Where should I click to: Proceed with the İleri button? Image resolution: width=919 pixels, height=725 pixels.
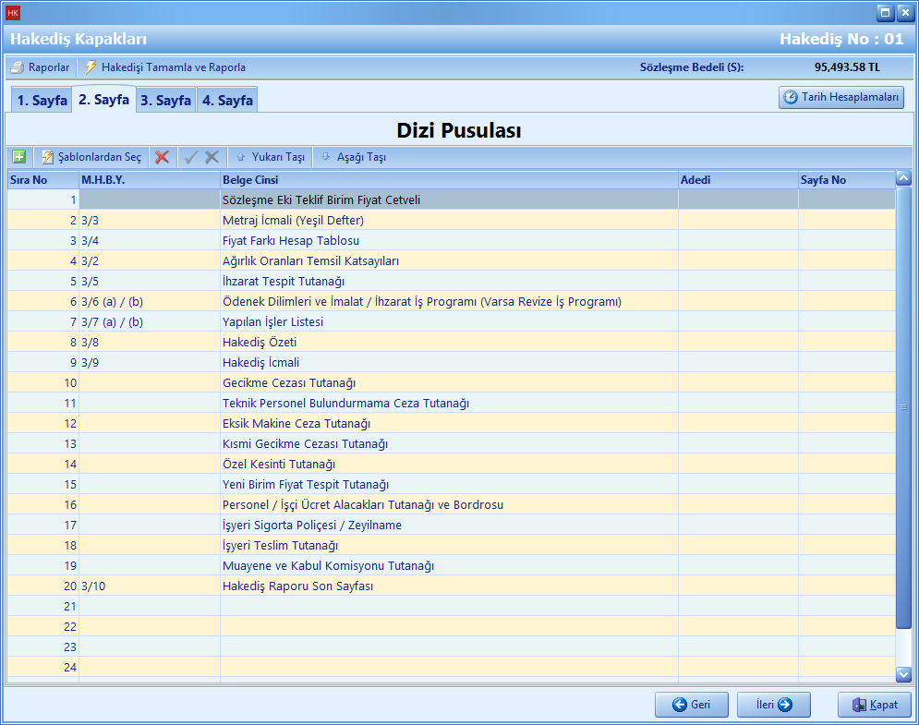click(773, 705)
